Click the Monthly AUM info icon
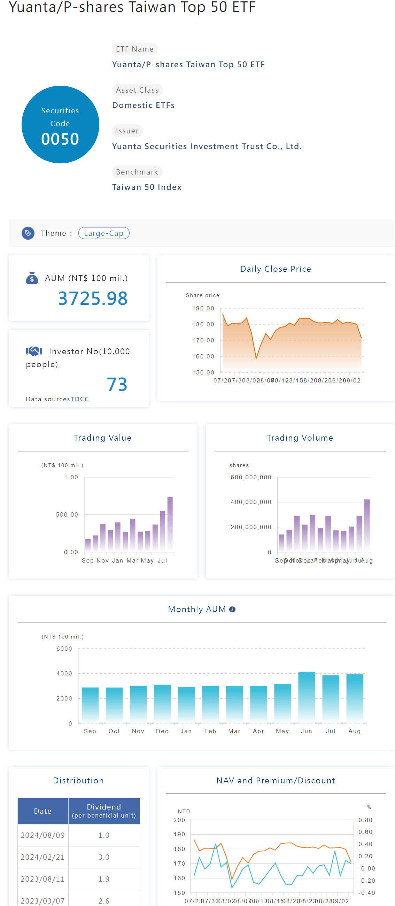 coord(232,609)
